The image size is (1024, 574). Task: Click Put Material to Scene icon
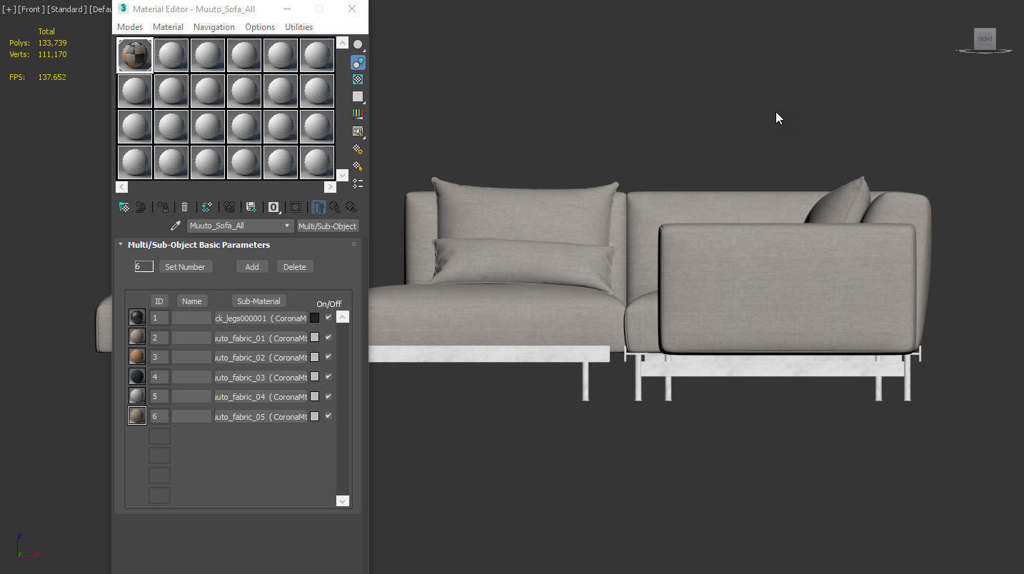[x=141, y=207]
